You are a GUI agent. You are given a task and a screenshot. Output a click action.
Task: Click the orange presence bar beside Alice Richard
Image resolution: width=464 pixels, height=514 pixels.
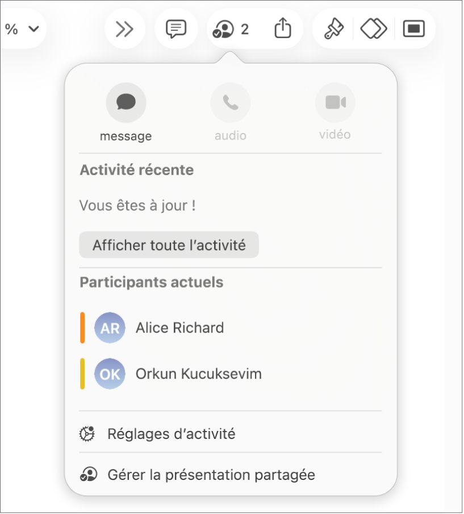(x=82, y=328)
